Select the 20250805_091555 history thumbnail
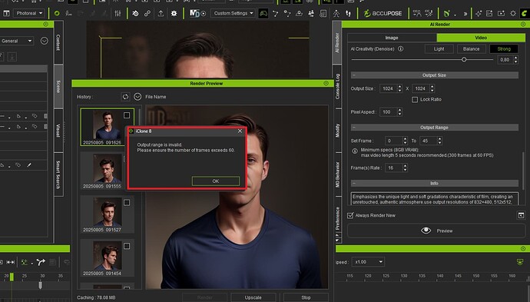Viewport: 530px width, 302px height. click(107, 171)
